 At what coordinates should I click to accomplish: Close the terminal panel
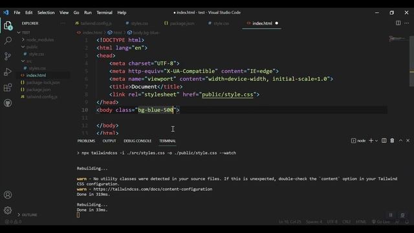tap(408, 140)
